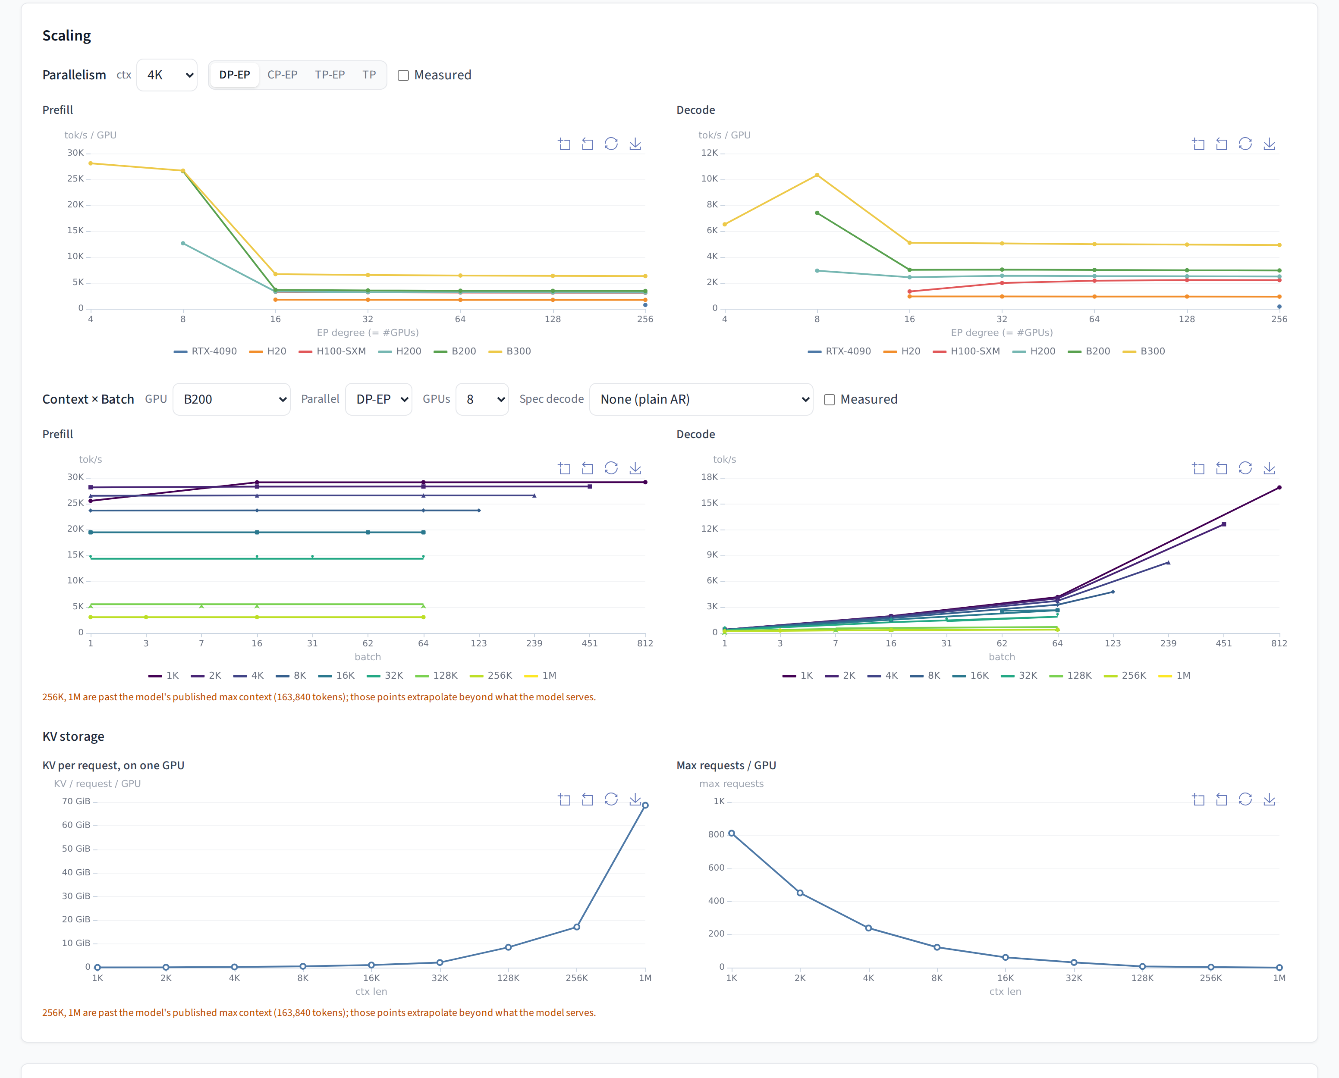Enable Measured checkbox in Parallelism row
This screenshot has width=1339, height=1078.
[403, 75]
